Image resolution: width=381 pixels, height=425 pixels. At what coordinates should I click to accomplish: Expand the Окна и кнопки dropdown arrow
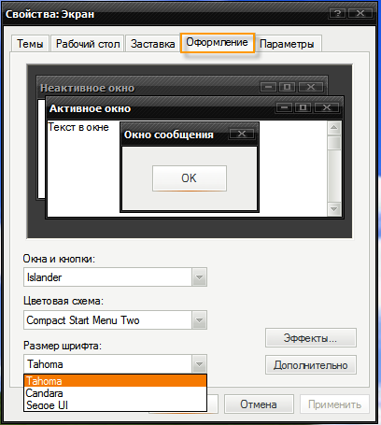coord(199,276)
